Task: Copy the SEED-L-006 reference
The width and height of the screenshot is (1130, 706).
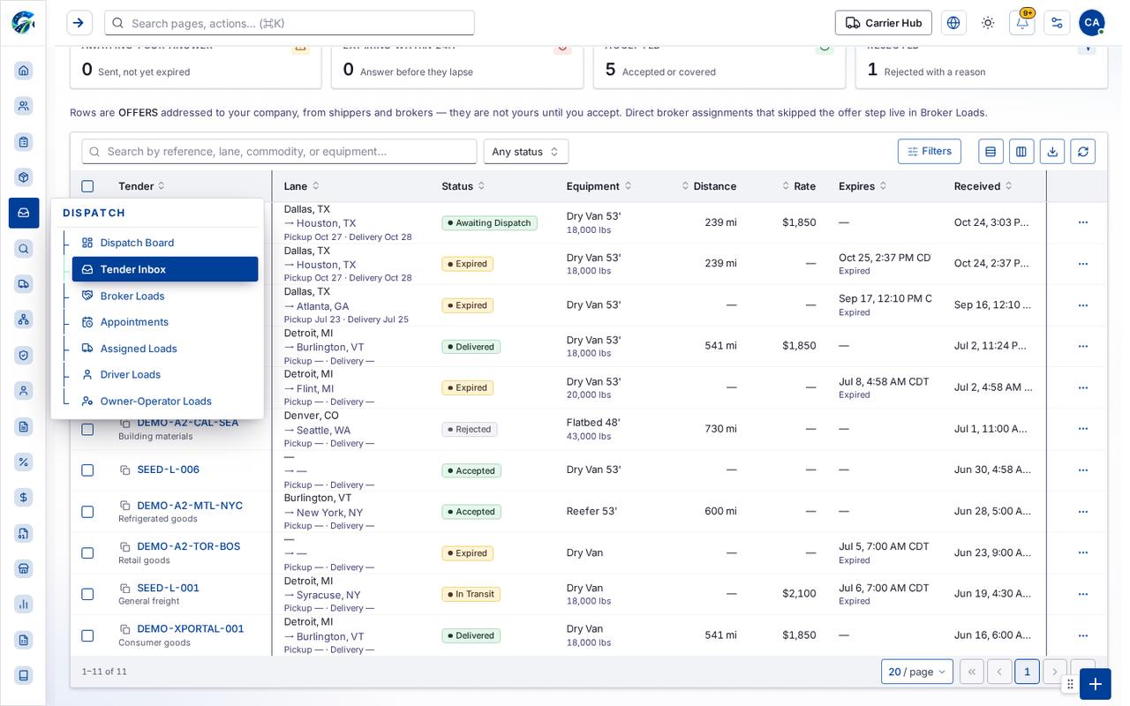Action: (x=125, y=470)
